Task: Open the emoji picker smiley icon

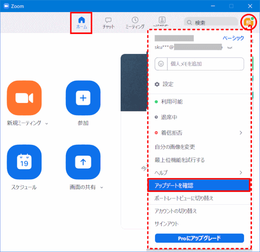Action: click(161, 64)
